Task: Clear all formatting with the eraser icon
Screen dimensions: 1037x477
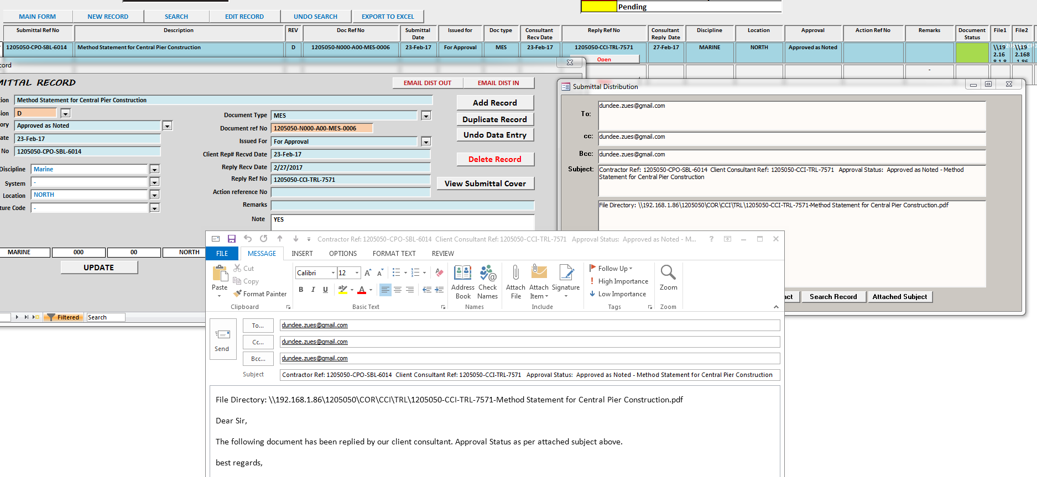Action: (439, 272)
